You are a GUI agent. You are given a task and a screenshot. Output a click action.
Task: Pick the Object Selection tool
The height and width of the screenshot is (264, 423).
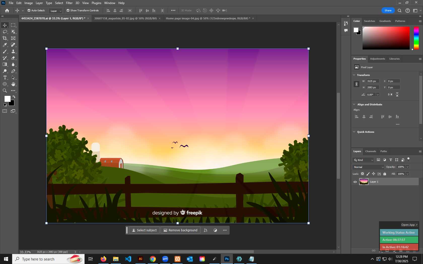tap(13, 32)
